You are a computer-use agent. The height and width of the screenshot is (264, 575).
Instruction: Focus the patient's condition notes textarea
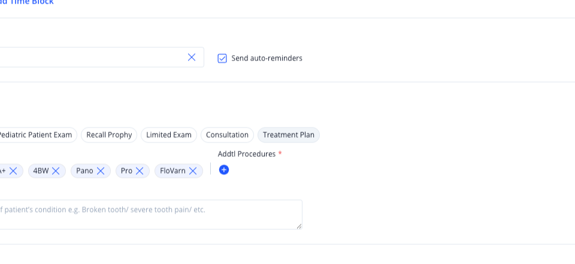click(151, 214)
